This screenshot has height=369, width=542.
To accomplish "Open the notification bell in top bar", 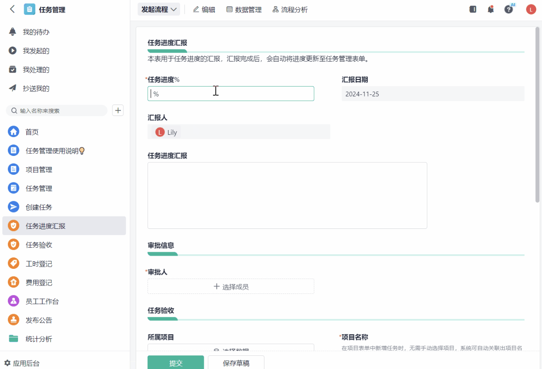I will coord(491,9).
